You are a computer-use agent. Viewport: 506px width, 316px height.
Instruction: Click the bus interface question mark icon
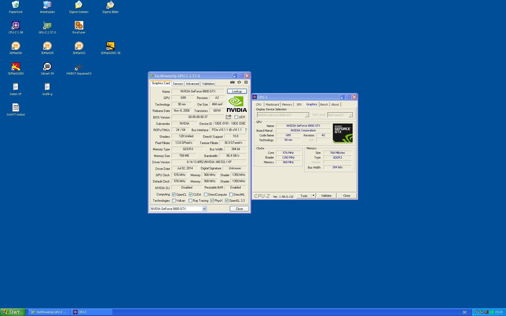click(246, 130)
